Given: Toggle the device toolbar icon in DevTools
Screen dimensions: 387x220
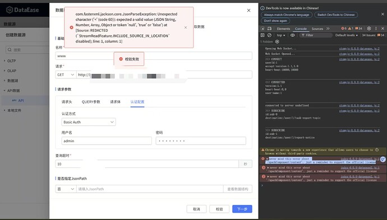Looking at the screenshot, I should 270,29.
